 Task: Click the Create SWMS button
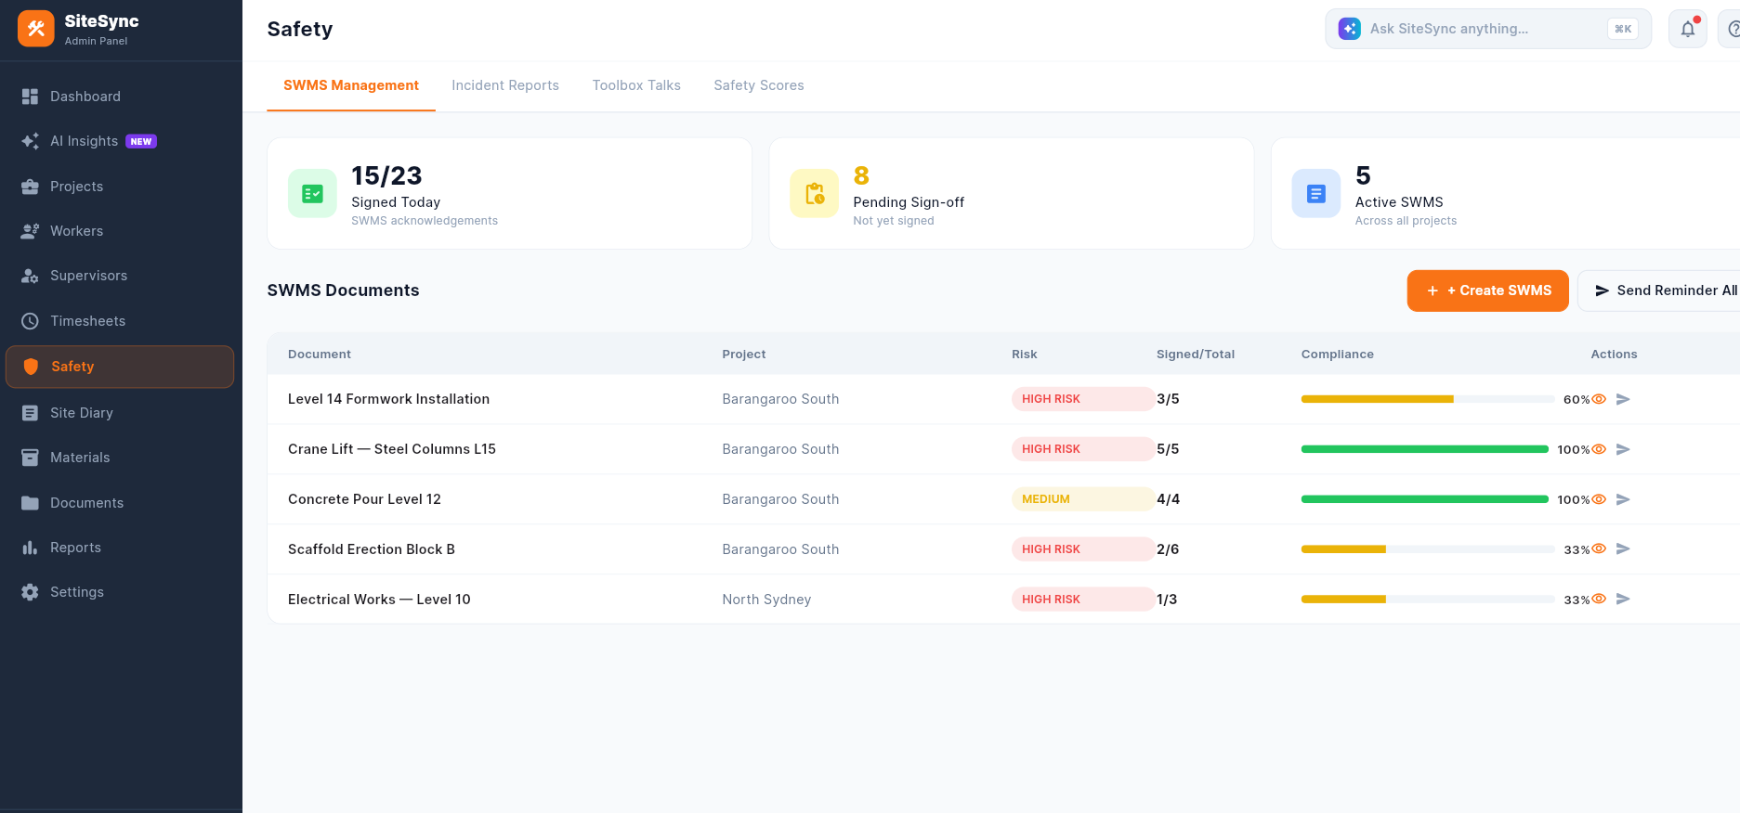(x=1488, y=290)
